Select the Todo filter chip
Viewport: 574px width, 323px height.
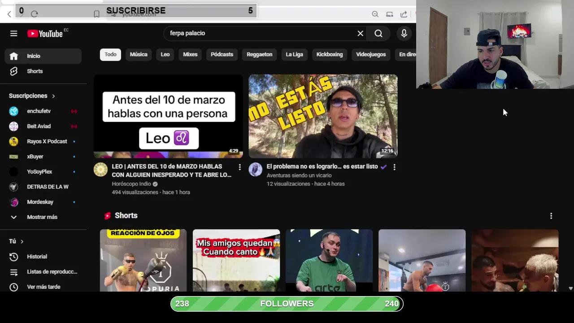[110, 54]
